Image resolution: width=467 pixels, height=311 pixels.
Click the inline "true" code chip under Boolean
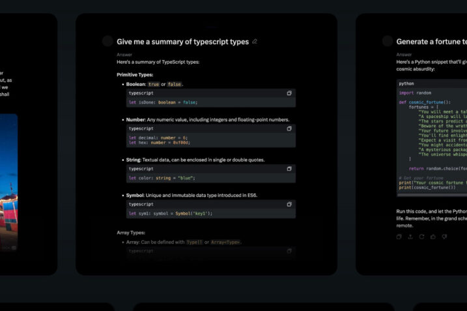coord(154,84)
